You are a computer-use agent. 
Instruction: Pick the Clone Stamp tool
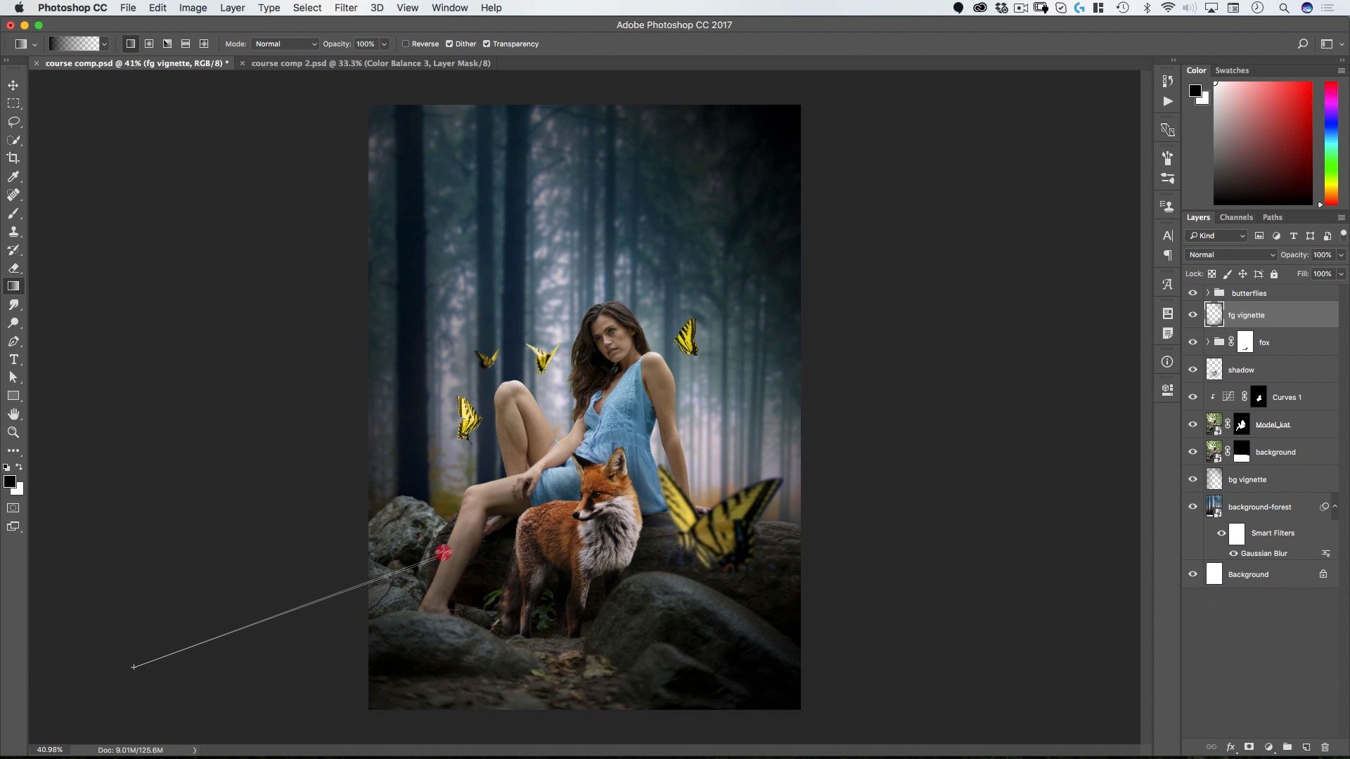pos(13,232)
